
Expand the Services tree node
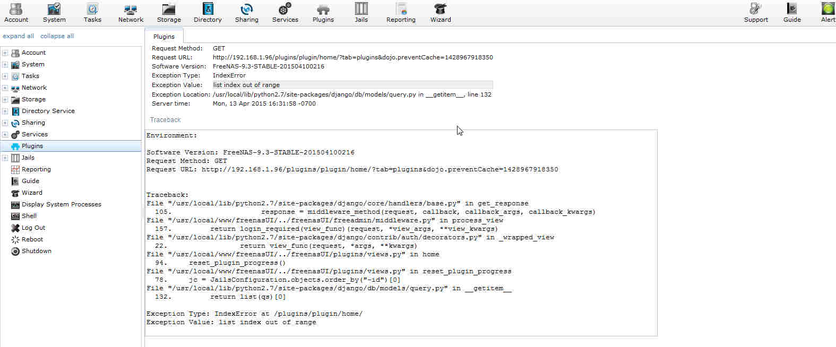click(5, 135)
